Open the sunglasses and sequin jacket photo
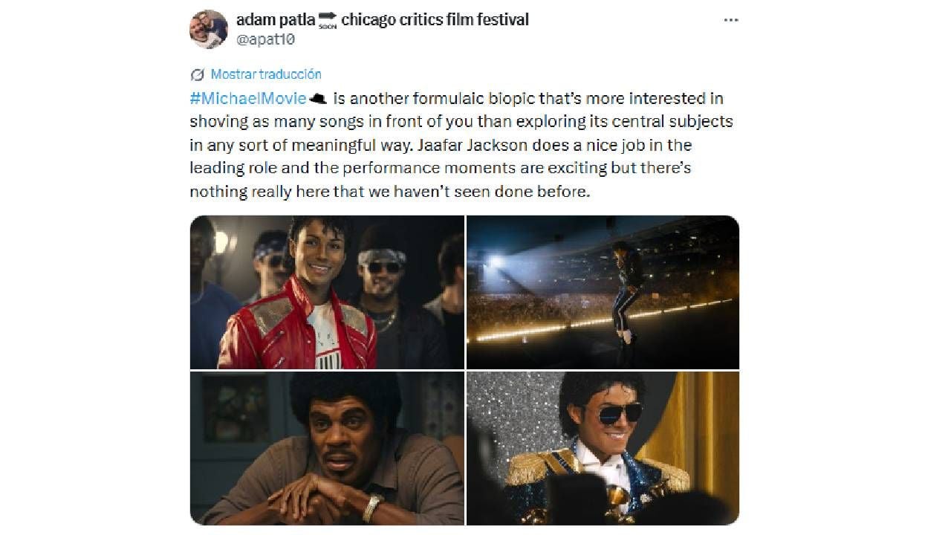 tap(603, 448)
